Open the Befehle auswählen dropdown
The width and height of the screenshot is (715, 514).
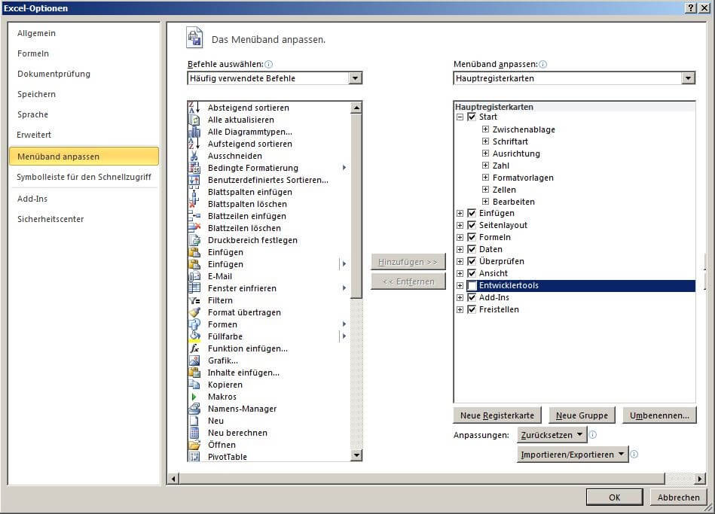(355, 78)
